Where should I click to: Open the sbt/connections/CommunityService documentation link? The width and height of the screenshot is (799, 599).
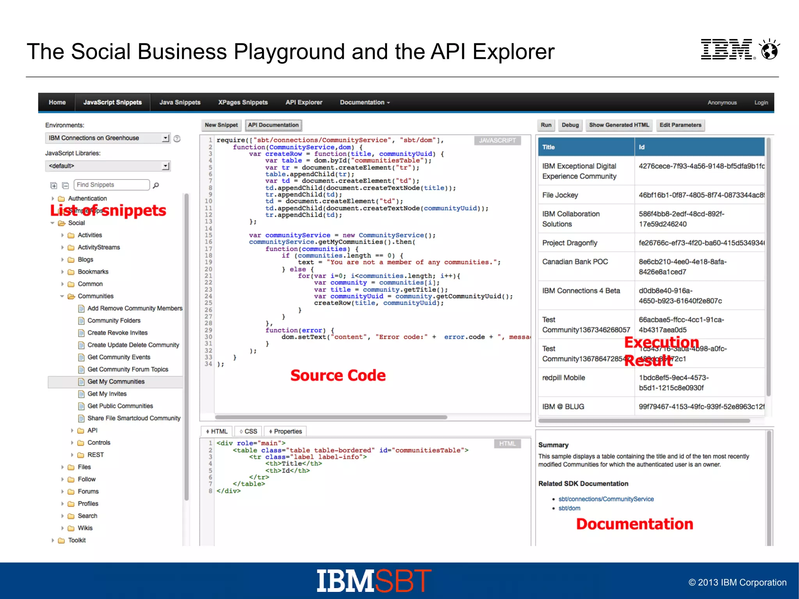606,499
